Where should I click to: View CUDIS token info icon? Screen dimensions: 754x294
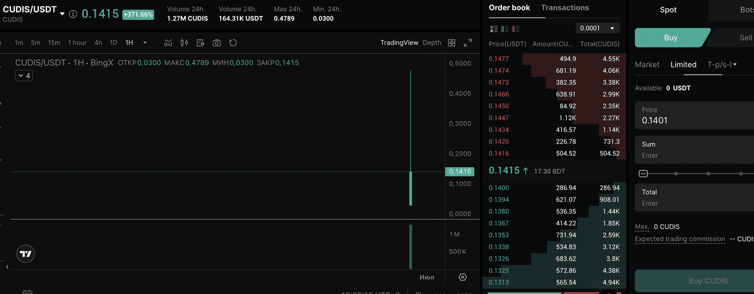point(73,14)
